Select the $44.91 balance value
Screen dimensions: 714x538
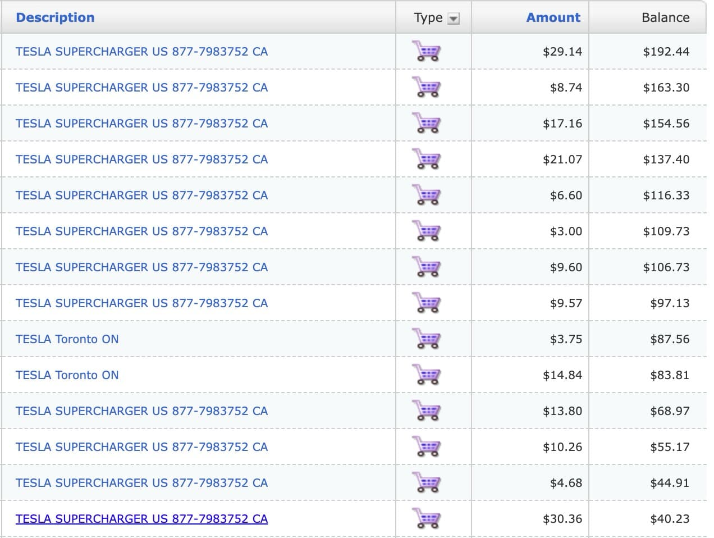tap(670, 483)
